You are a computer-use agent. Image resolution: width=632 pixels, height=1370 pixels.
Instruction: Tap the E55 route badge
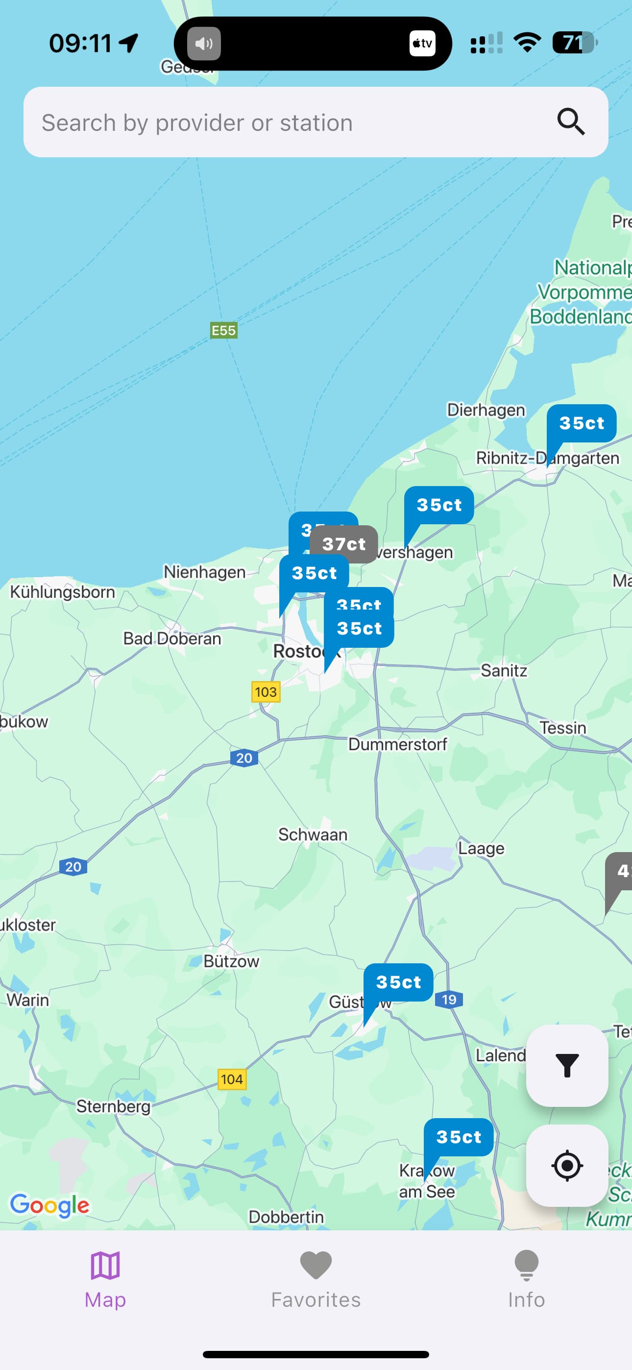tap(223, 330)
